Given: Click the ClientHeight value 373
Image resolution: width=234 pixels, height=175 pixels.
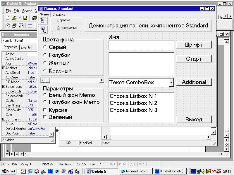Looking at the screenshot, I should 30,105.
